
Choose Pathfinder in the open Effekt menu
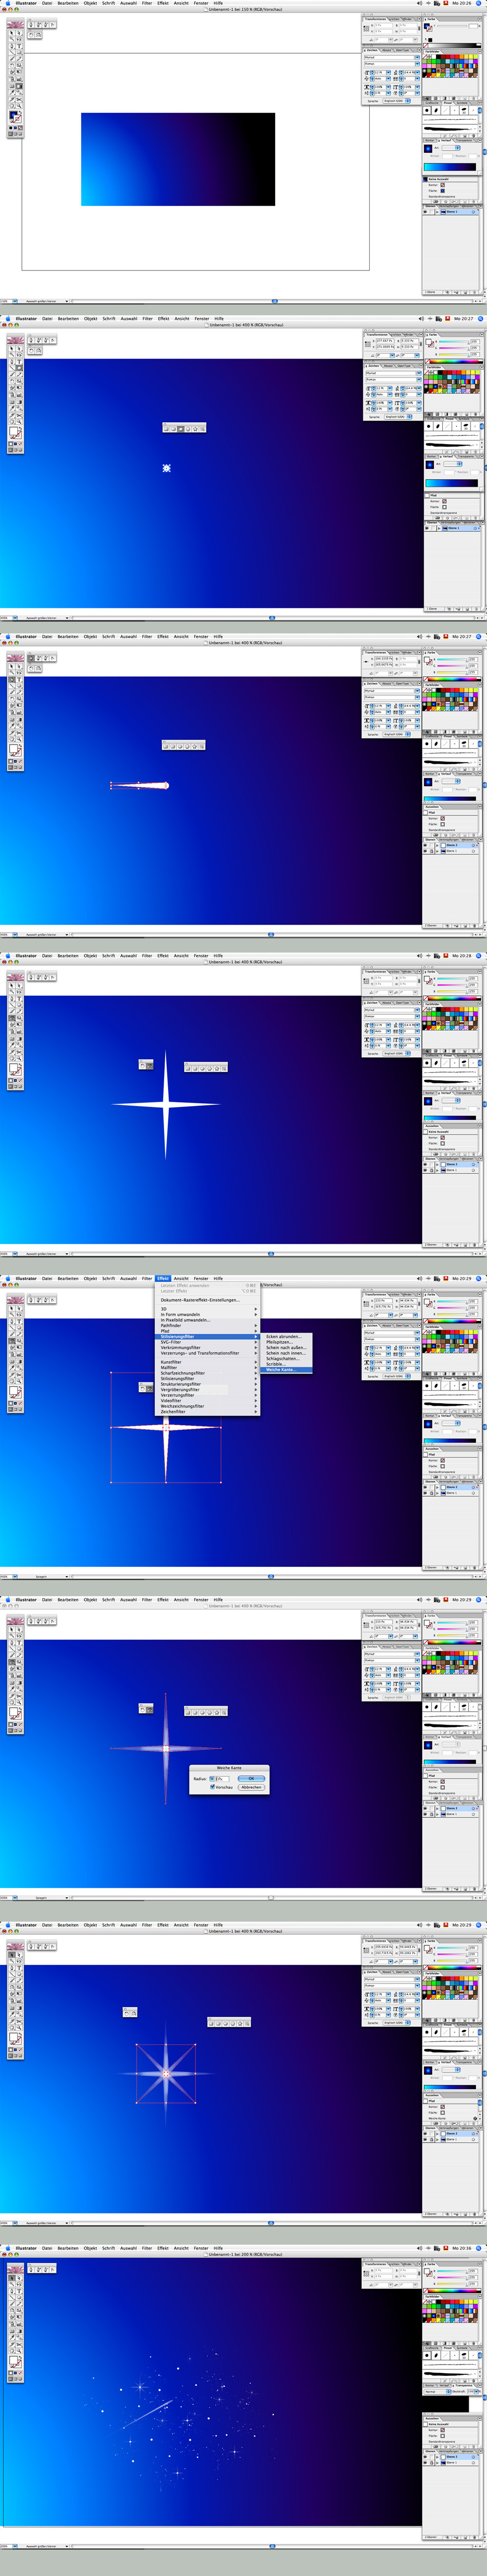(208, 1325)
